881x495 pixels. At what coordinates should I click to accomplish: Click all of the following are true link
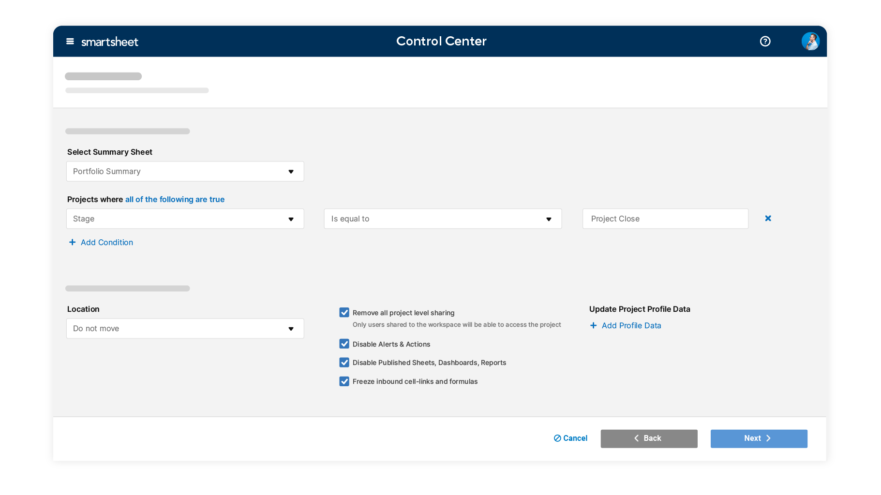point(175,200)
